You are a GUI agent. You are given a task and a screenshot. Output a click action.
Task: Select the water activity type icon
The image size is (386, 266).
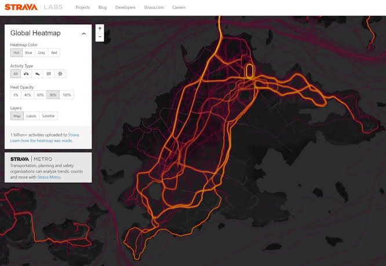click(49, 73)
